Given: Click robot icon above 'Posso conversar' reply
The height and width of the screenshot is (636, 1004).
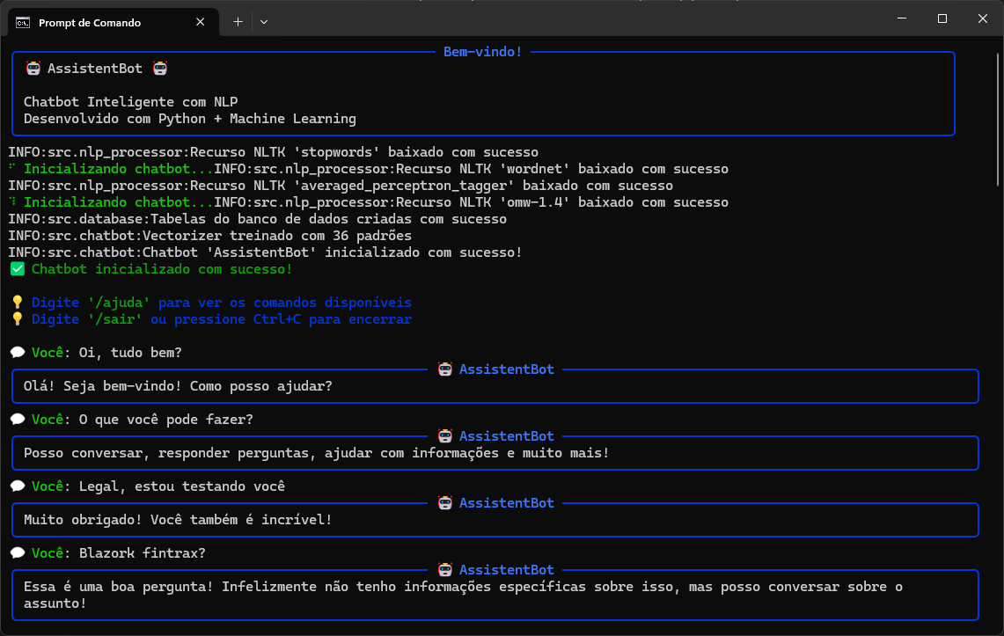Looking at the screenshot, I should pos(445,435).
